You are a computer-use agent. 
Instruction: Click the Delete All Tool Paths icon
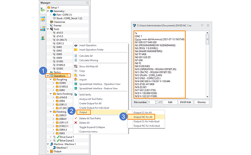(x=76, y=118)
